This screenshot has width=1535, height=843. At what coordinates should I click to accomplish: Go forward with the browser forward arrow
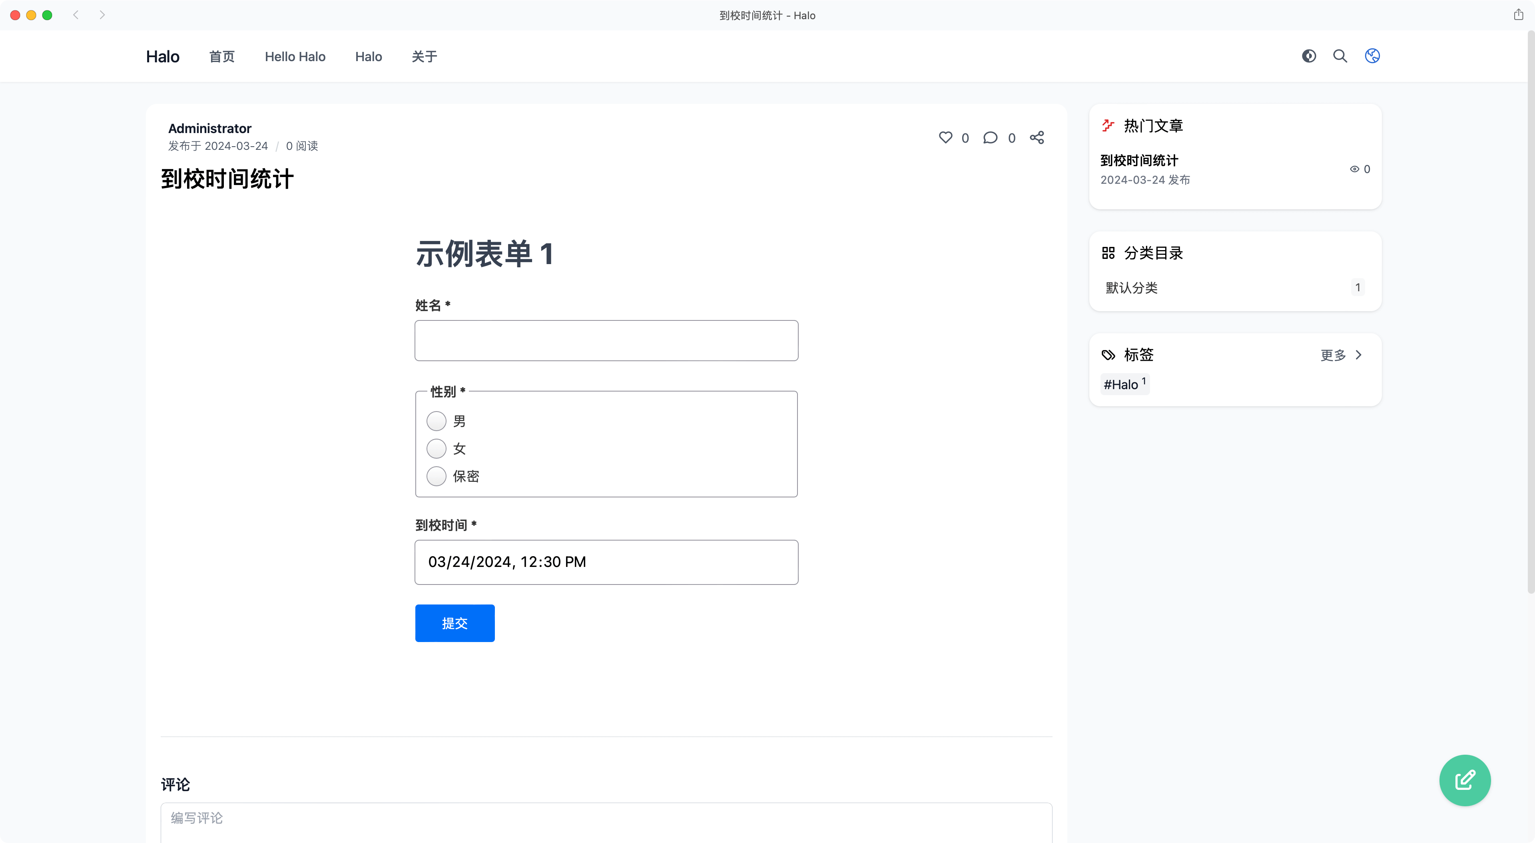(x=102, y=15)
